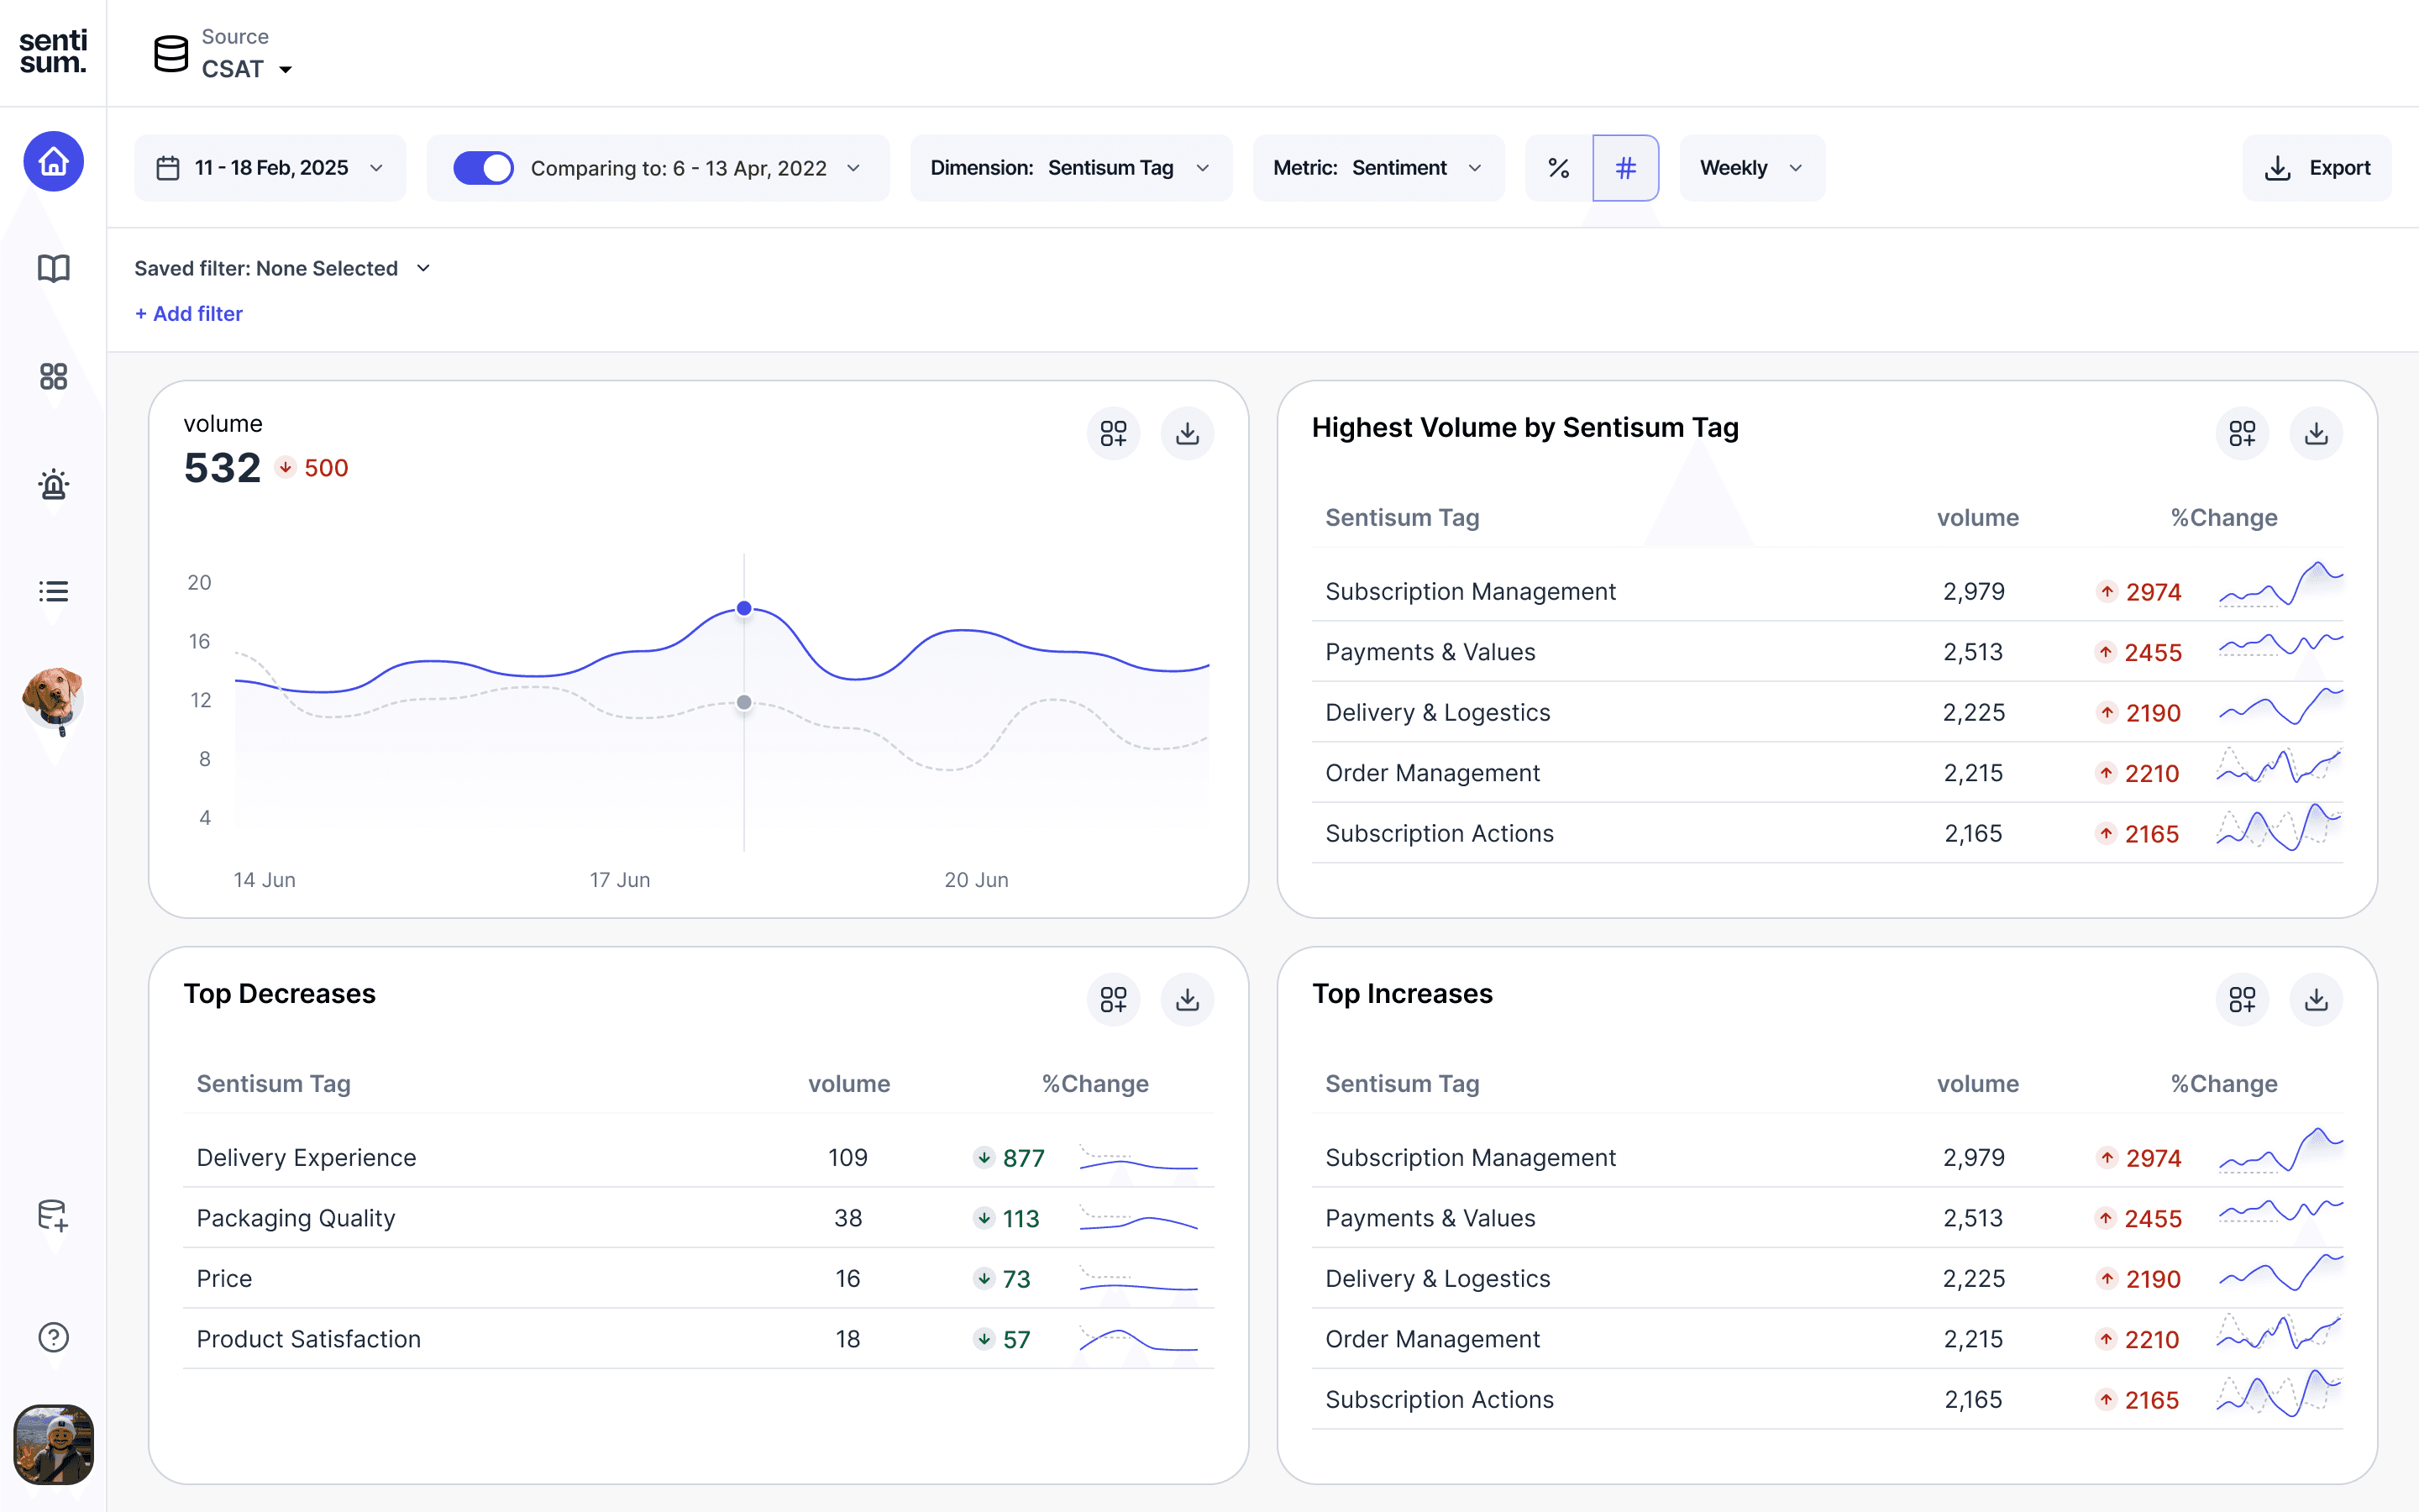Add Top Decreases card to dashboard
This screenshot has height=1512, width=2419.
pyautogui.click(x=1113, y=999)
